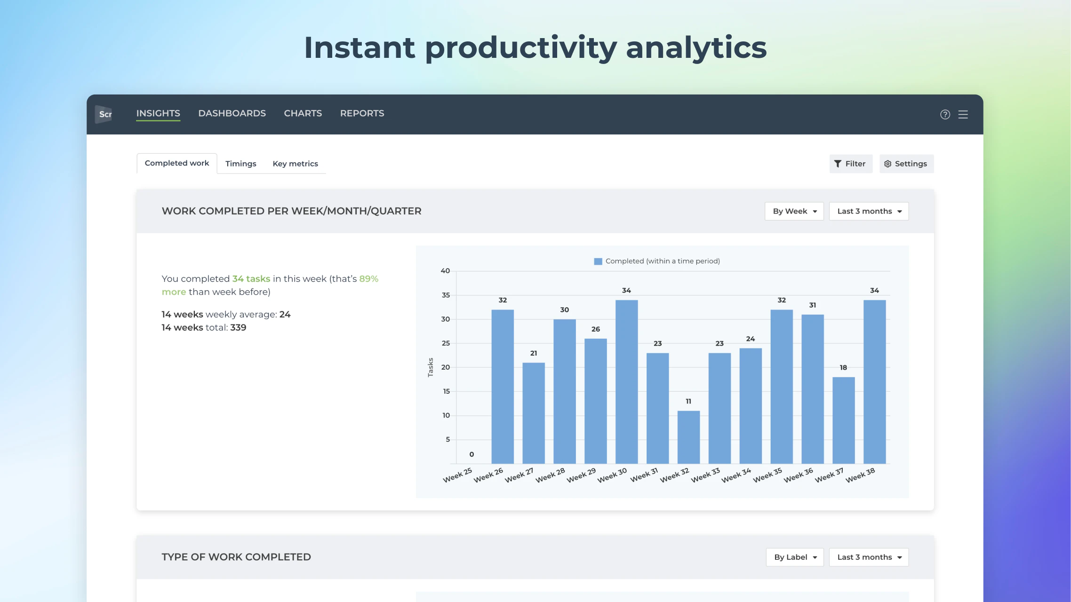This screenshot has height=602, width=1071.
Task: Open the Reports navigation item
Action: [362, 113]
